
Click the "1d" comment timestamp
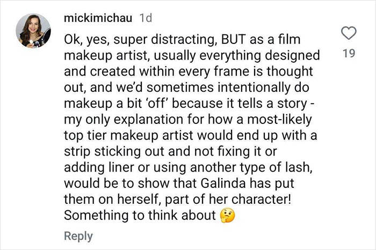coord(145,18)
